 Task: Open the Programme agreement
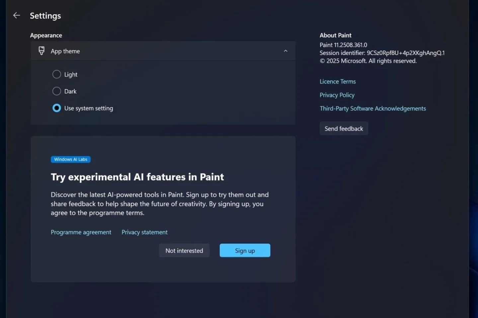pos(81,232)
